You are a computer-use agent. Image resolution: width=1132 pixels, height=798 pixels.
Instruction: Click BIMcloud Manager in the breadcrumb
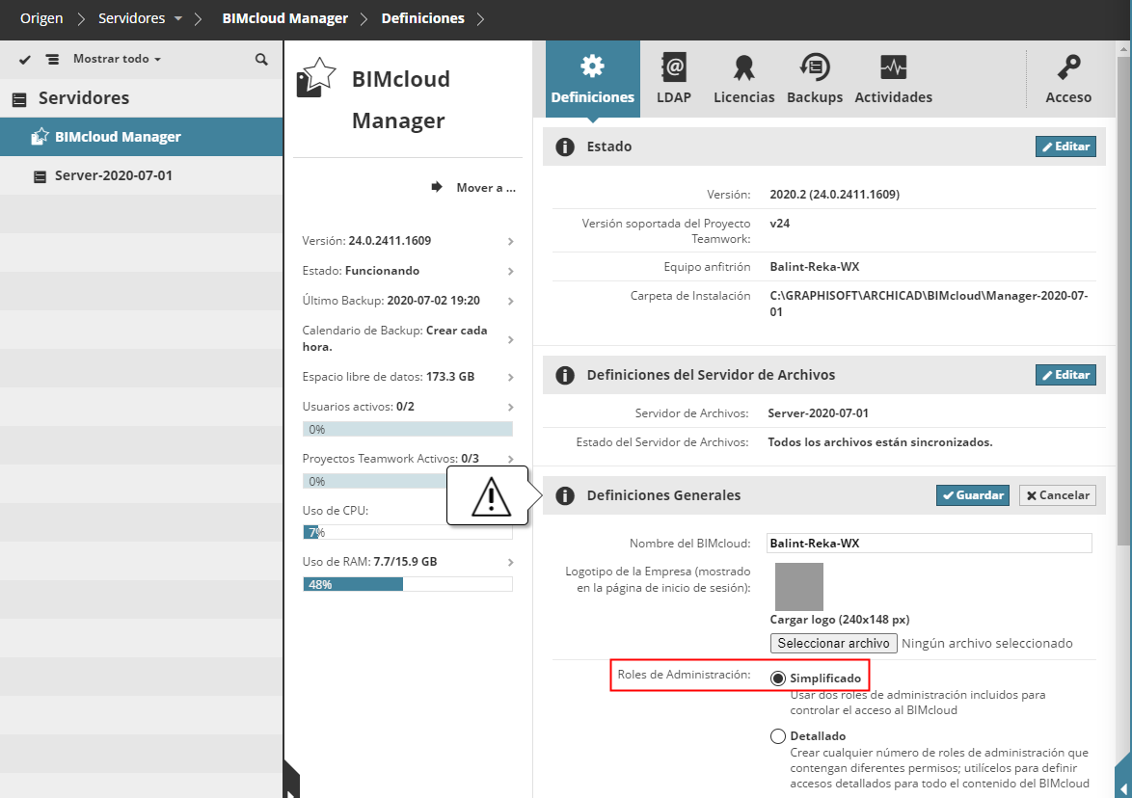click(x=285, y=18)
